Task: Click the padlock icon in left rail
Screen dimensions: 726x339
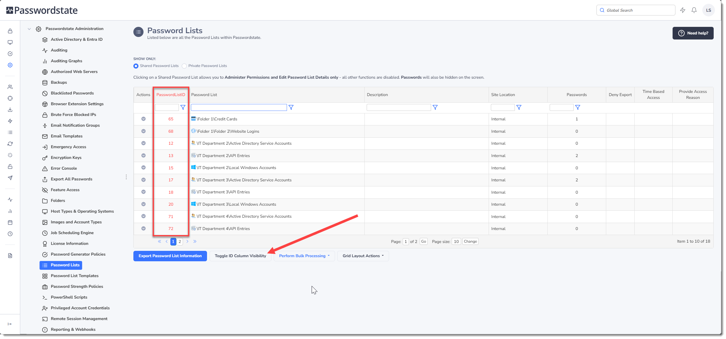Action: (10, 31)
